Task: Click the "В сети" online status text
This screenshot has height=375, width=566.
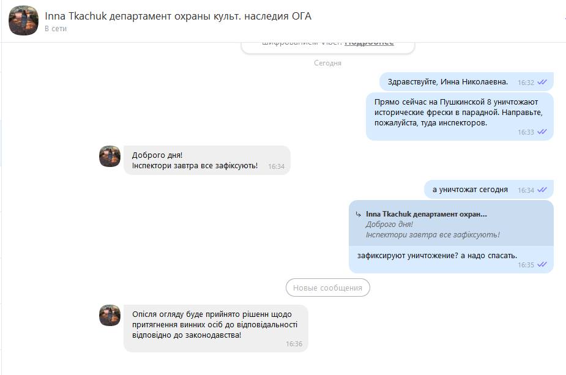Action: tap(56, 29)
